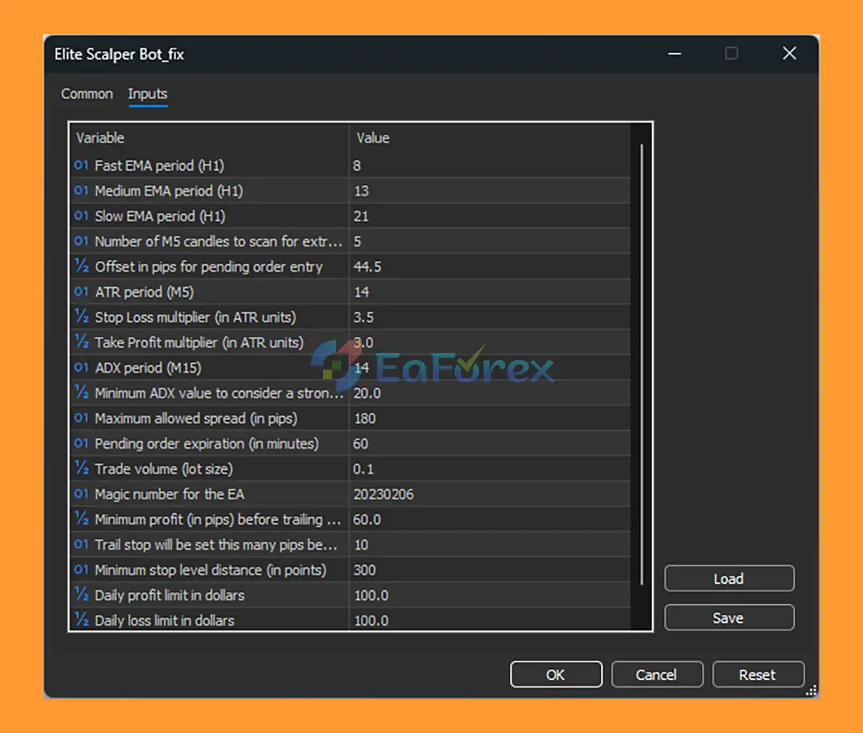The width and height of the screenshot is (863, 733).
Task: Click the integer icon beside Maximum allowed spread
Action: pos(81,418)
